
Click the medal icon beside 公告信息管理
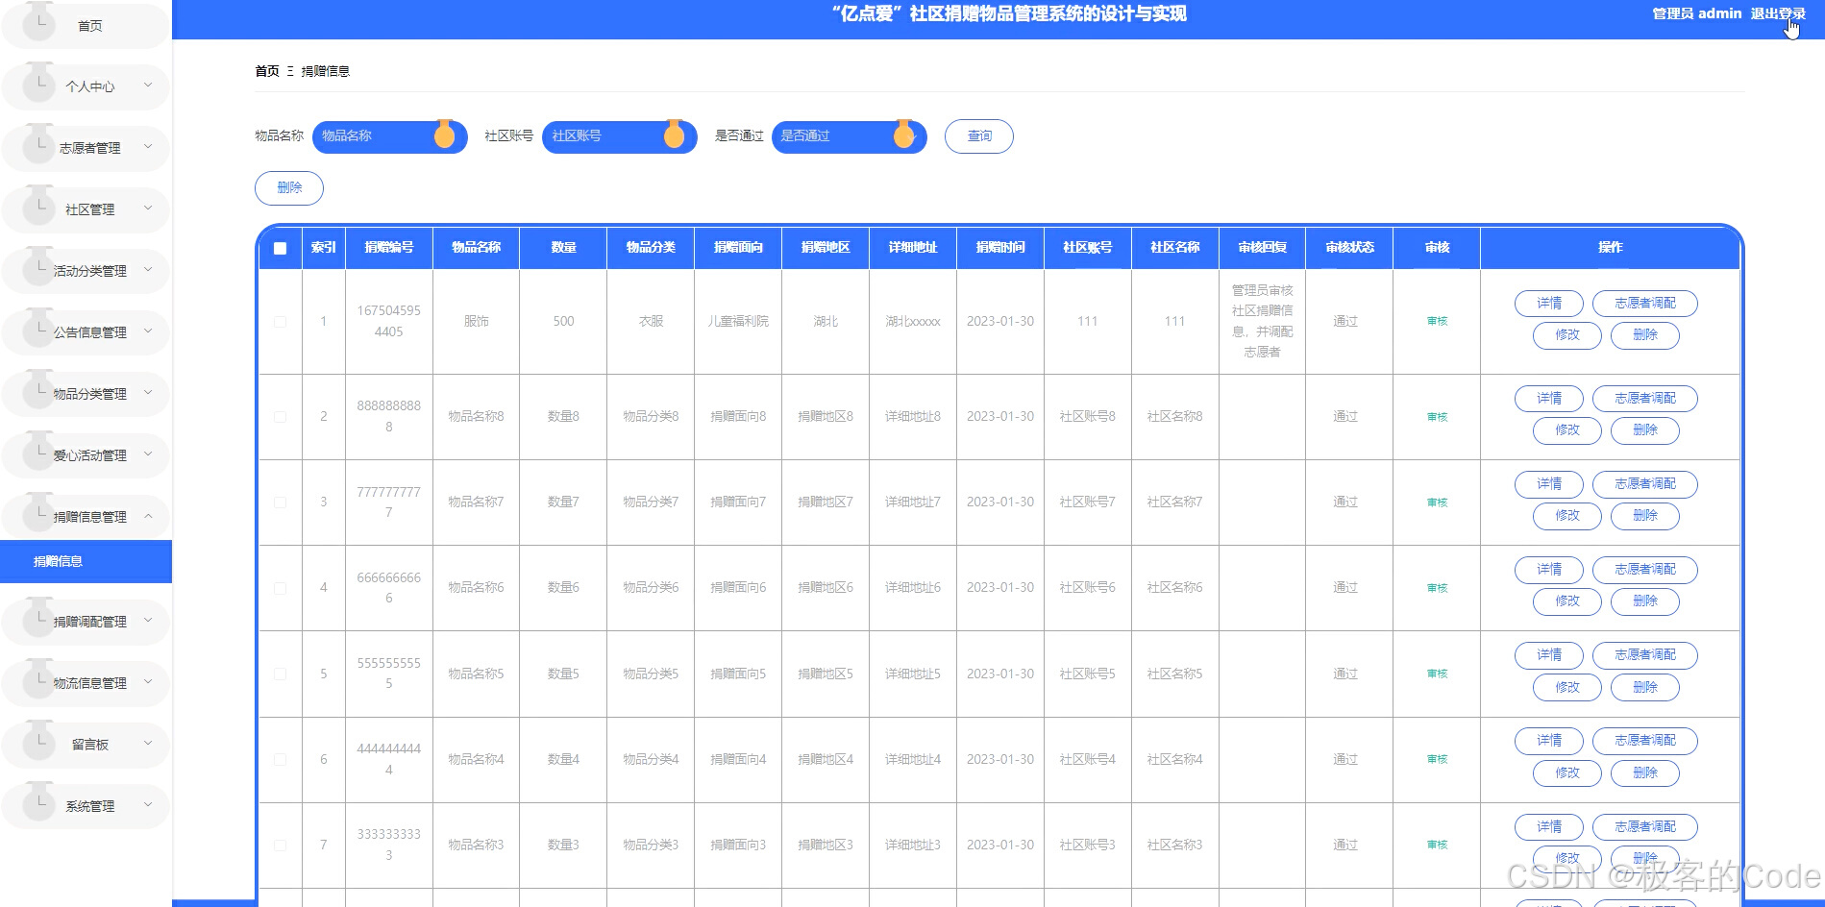tap(38, 329)
